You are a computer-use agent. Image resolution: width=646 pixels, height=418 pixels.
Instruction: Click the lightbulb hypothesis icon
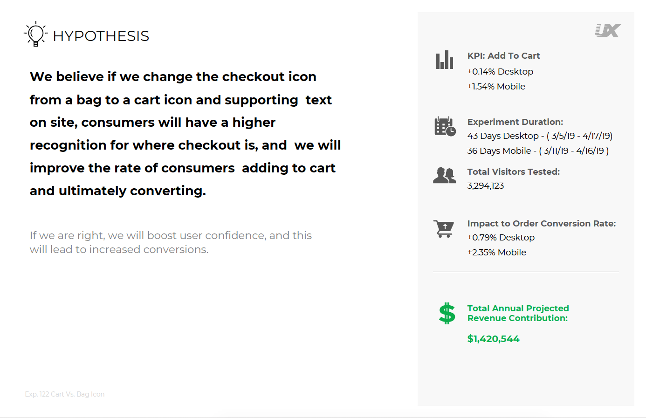[x=36, y=34]
